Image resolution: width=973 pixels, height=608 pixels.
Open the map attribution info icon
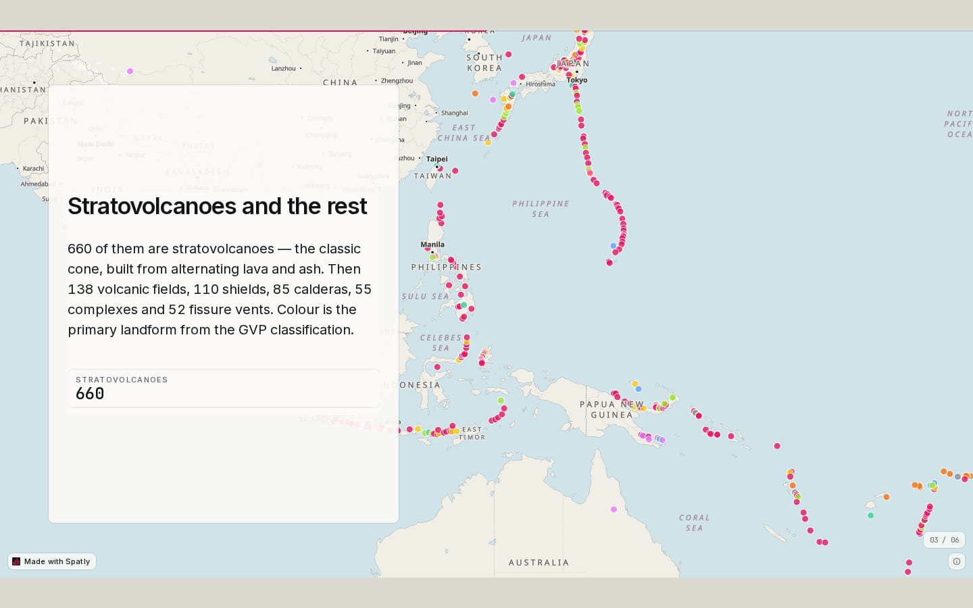(x=956, y=561)
